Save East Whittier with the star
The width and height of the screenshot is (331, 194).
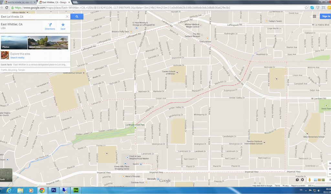click(x=63, y=27)
